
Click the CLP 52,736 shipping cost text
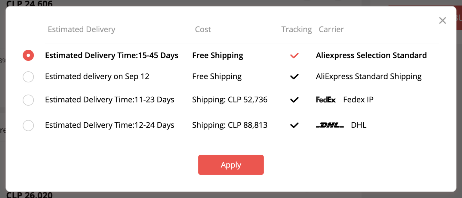(230, 100)
